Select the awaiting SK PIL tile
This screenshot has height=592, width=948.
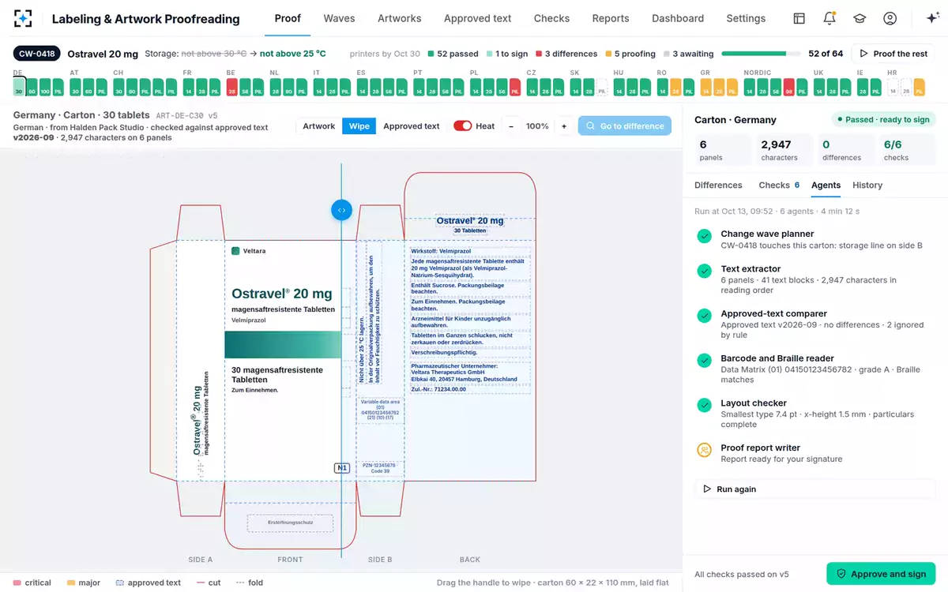(x=602, y=88)
